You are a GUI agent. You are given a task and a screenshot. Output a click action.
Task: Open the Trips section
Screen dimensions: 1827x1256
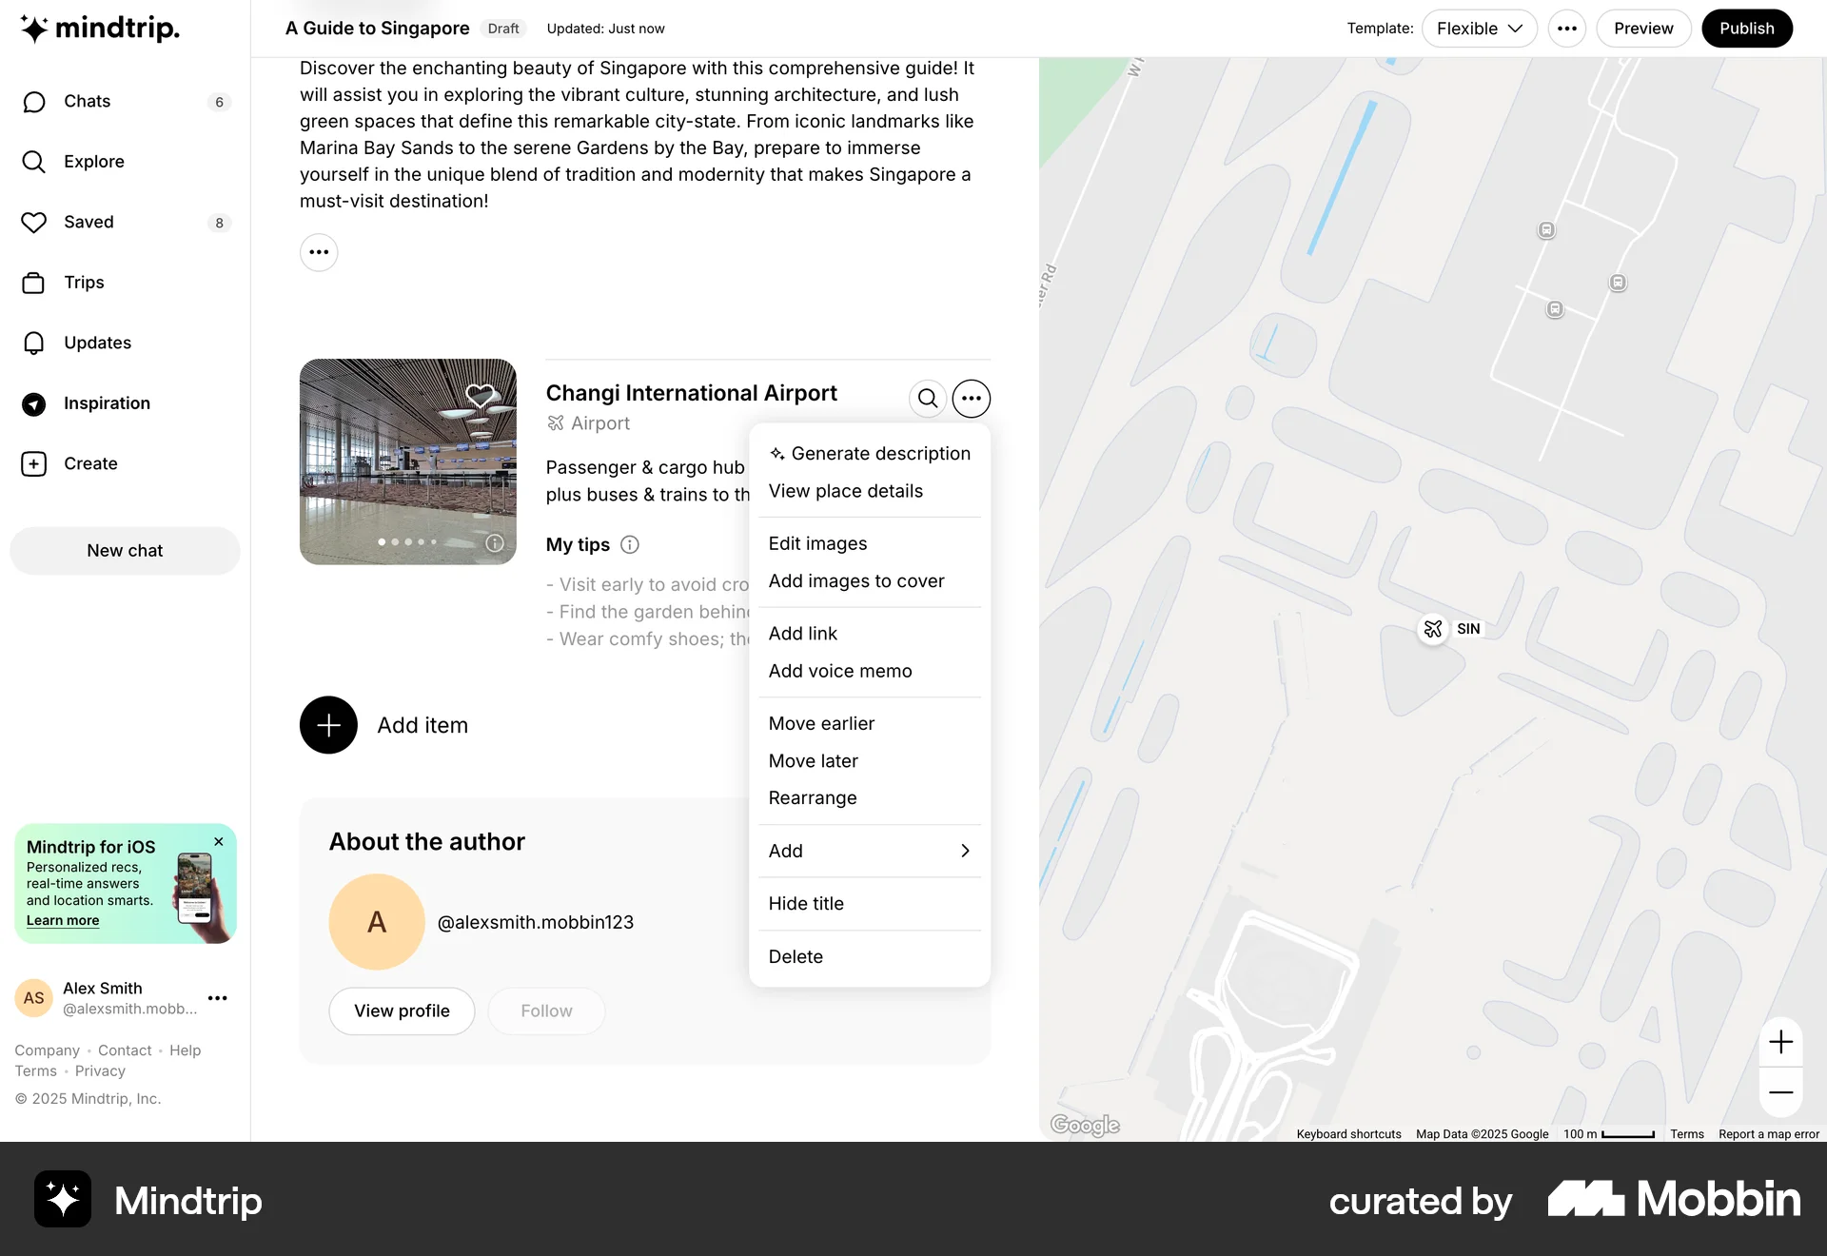point(84,282)
